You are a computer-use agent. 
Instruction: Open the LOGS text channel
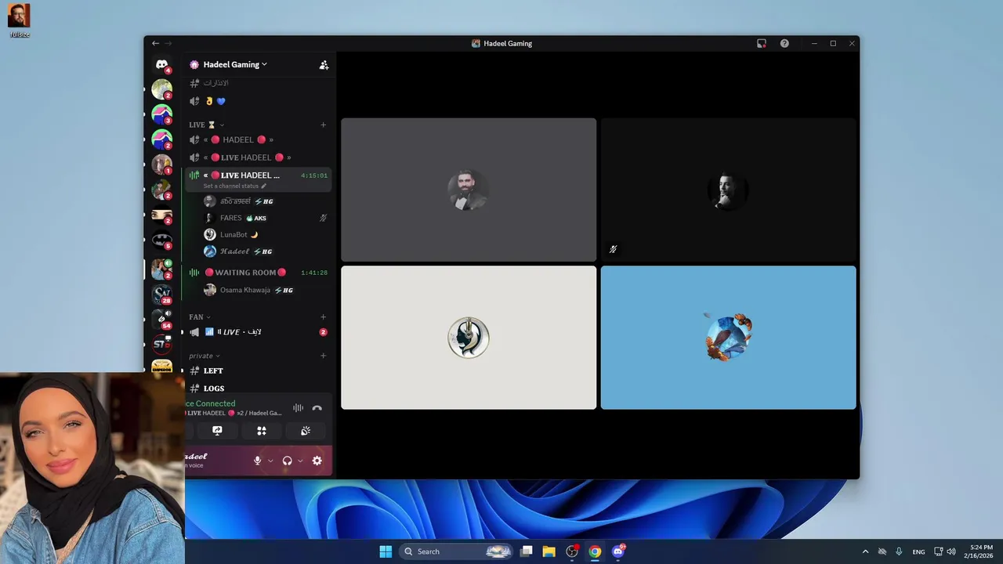(x=257, y=389)
